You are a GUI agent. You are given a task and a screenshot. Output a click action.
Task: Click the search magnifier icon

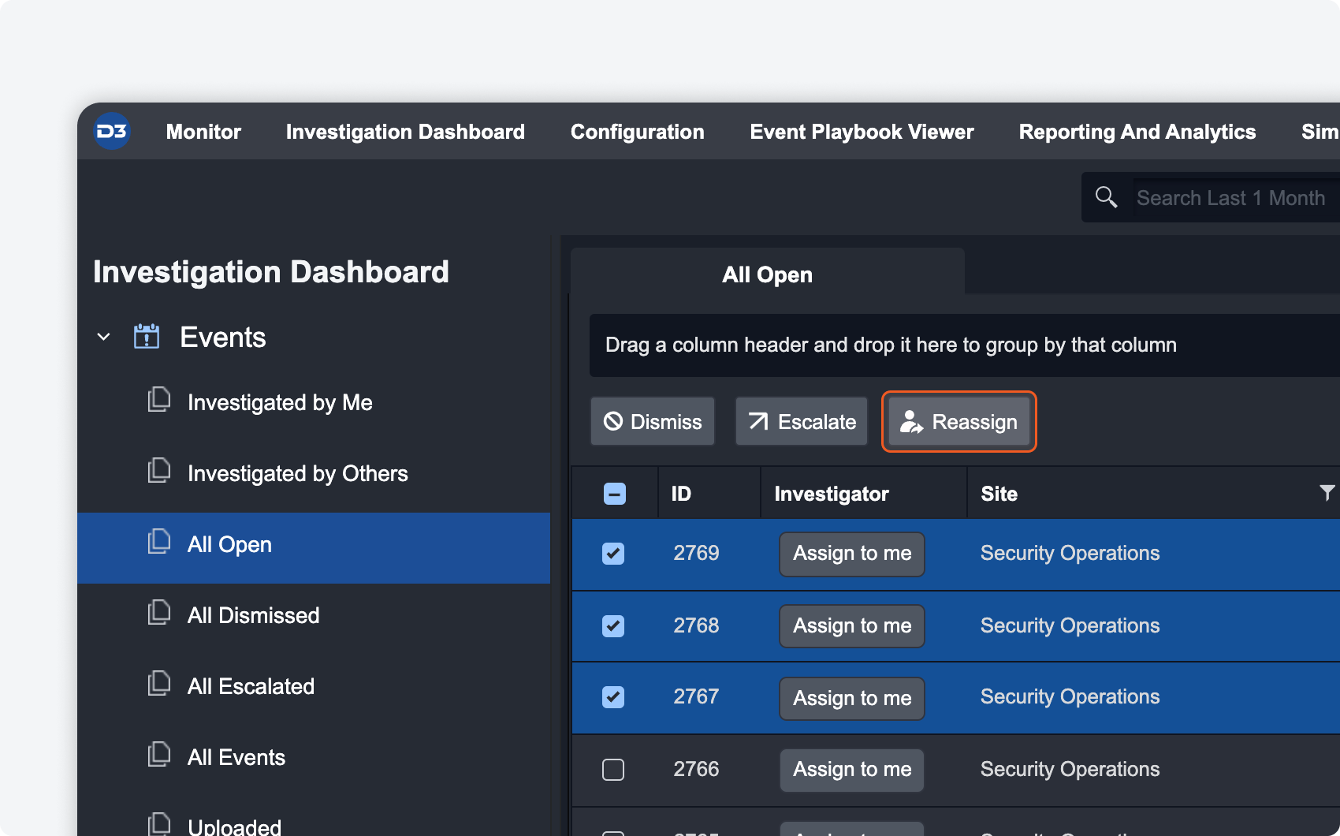pyautogui.click(x=1106, y=197)
